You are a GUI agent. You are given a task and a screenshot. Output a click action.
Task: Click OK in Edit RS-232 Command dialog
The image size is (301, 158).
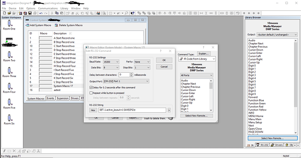[x=164, y=60]
